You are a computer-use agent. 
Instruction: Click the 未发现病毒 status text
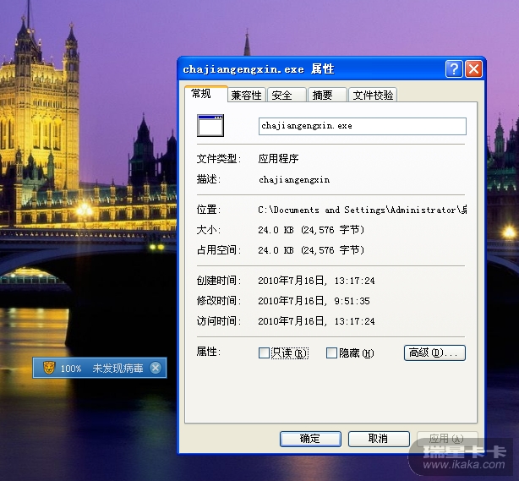click(x=117, y=368)
